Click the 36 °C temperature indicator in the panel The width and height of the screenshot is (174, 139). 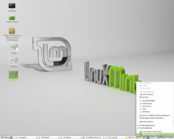point(137,137)
